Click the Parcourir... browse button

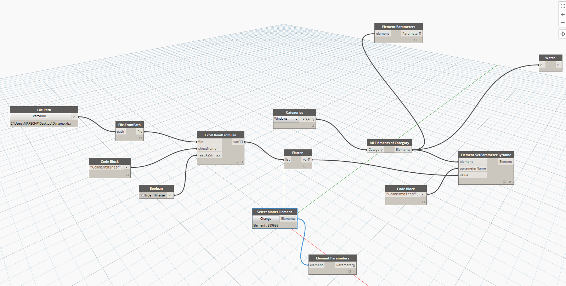(41, 116)
